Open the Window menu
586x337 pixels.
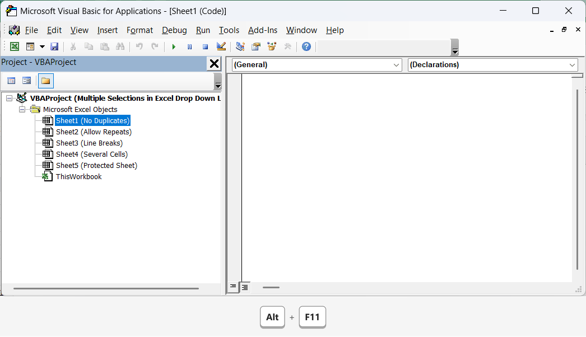[301, 30]
